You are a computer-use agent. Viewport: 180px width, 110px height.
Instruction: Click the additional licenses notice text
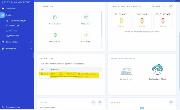pos(62,64)
